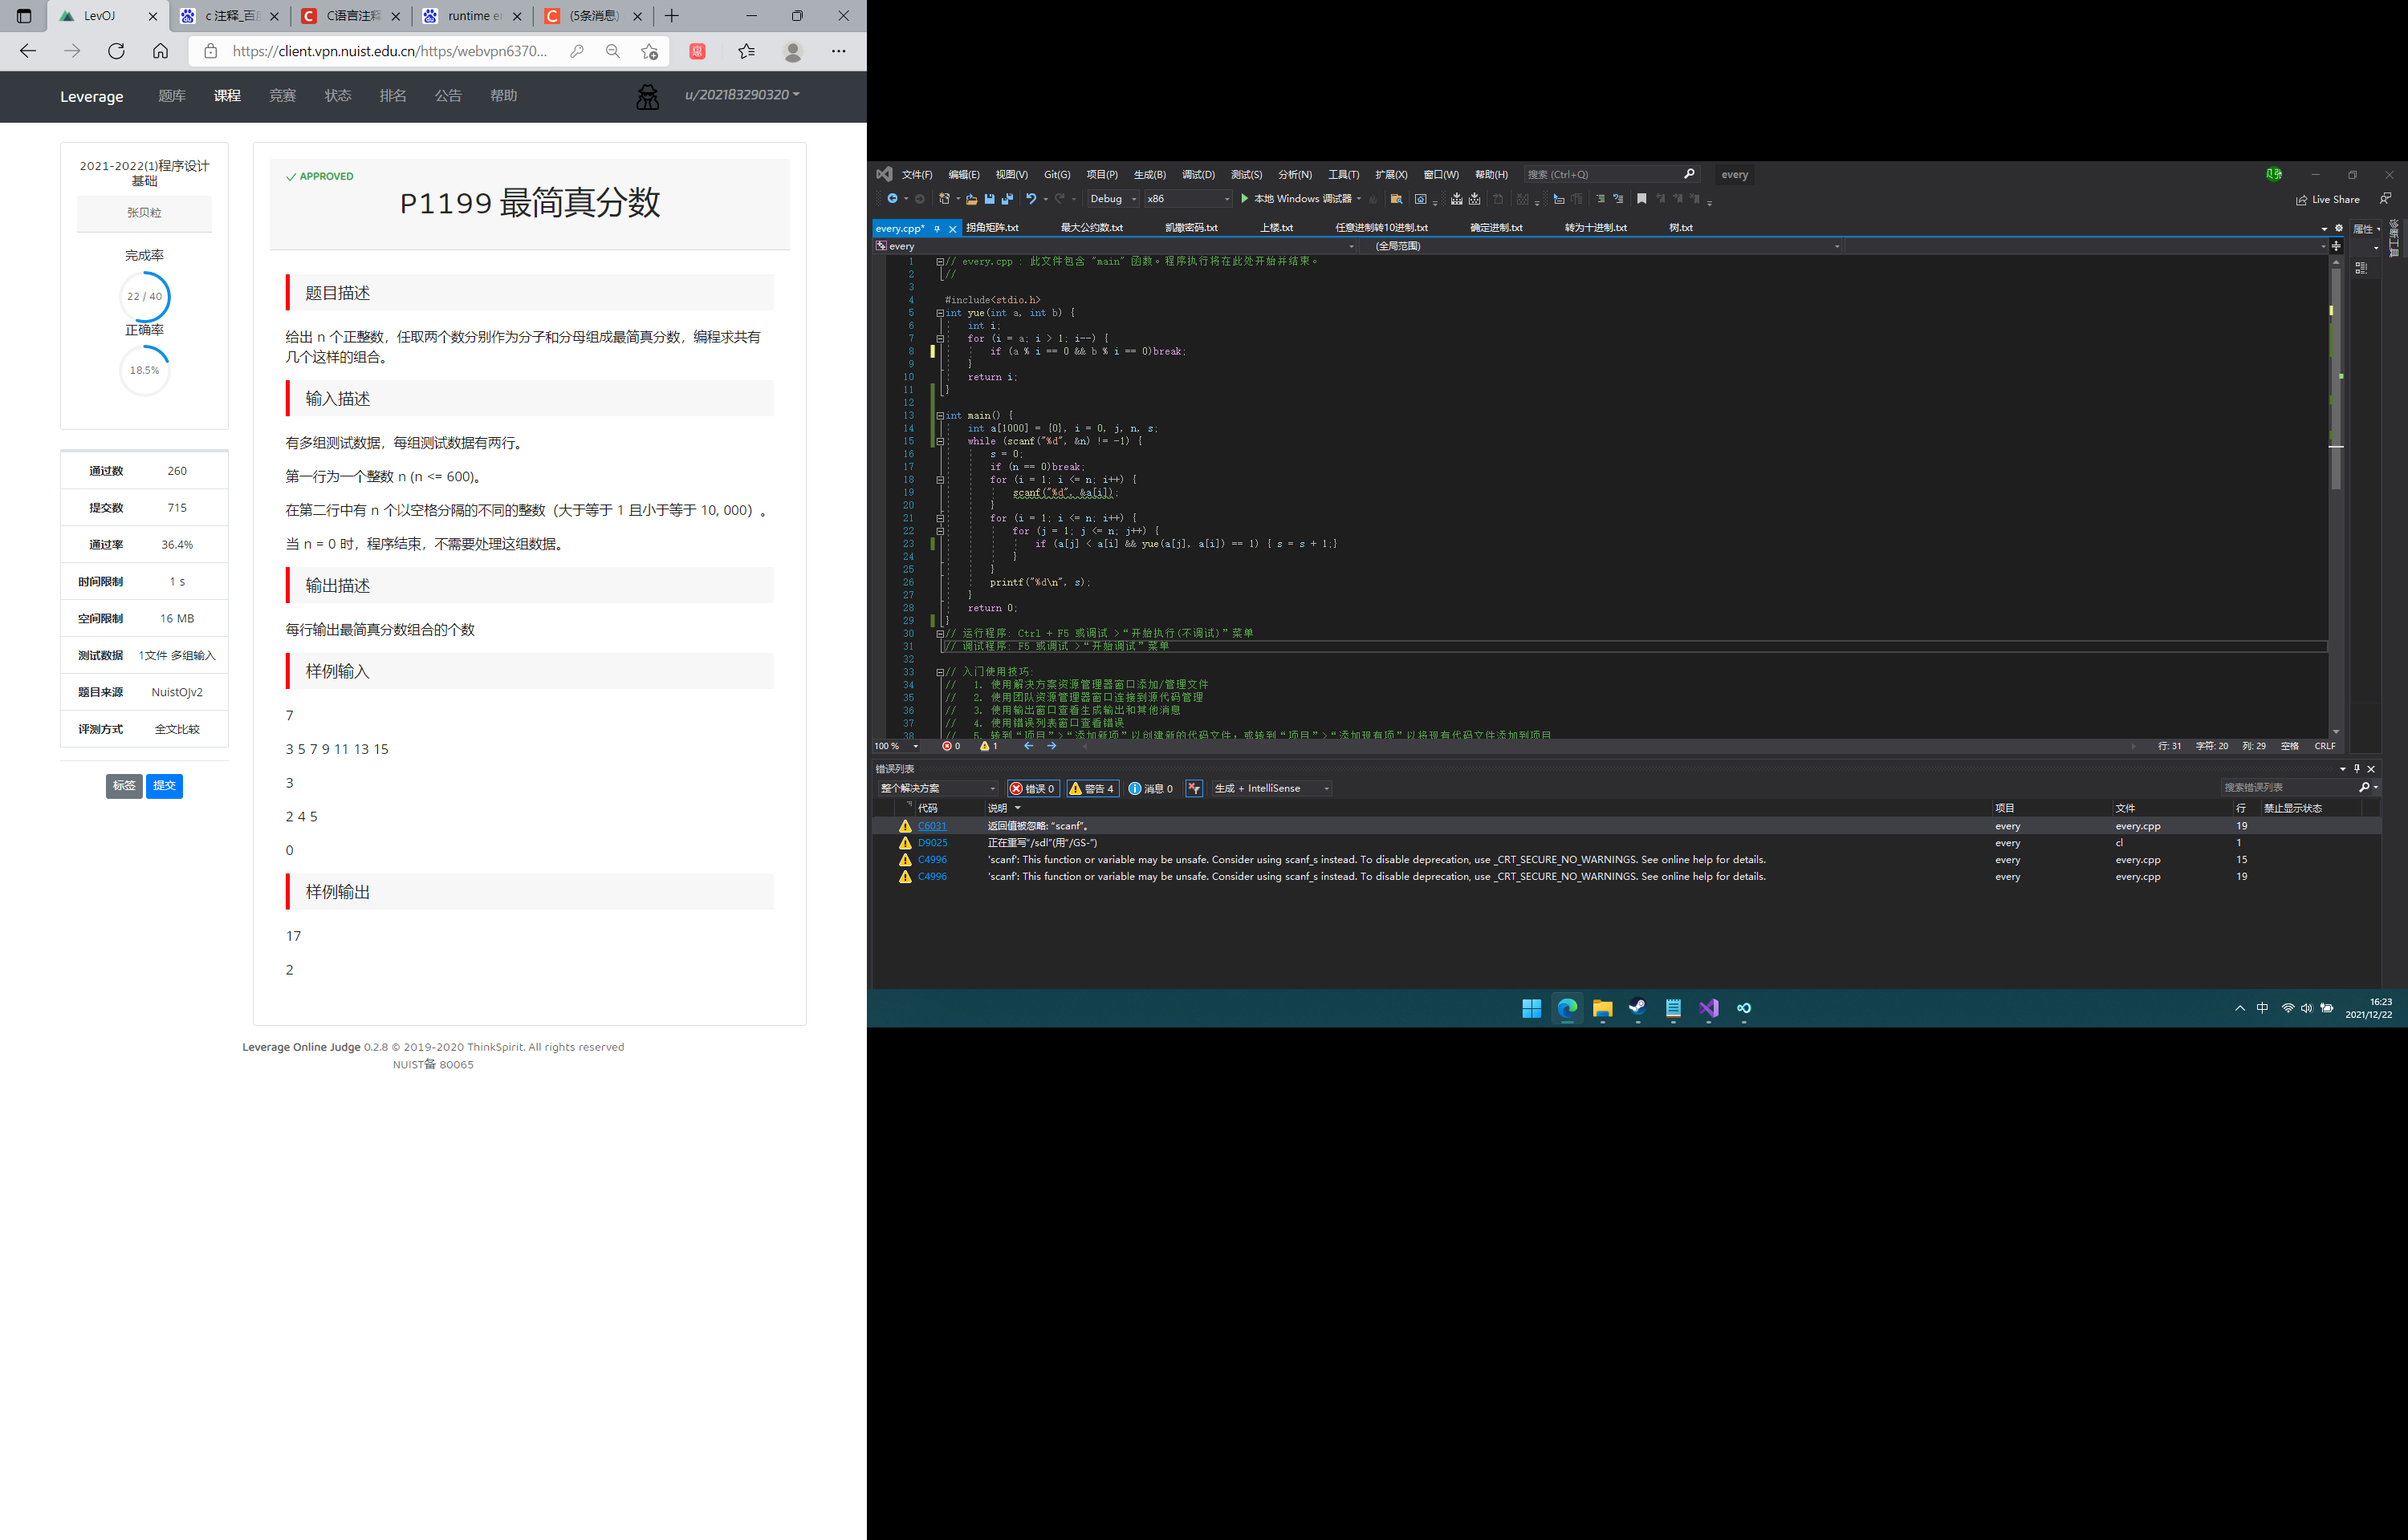Switch to the runtime browser tab in Edge
The width and height of the screenshot is (2408, 1540).
point(471,16)
